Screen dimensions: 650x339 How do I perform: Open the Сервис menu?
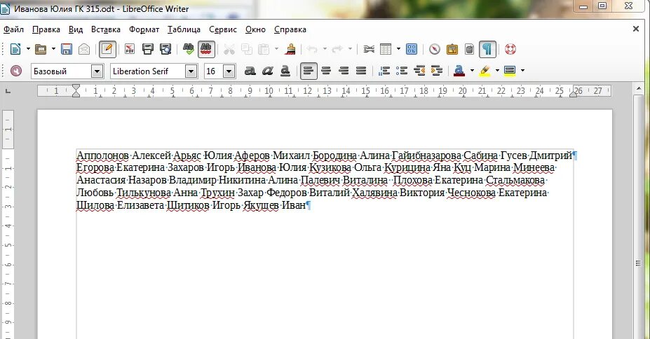(x=222, y=29)
